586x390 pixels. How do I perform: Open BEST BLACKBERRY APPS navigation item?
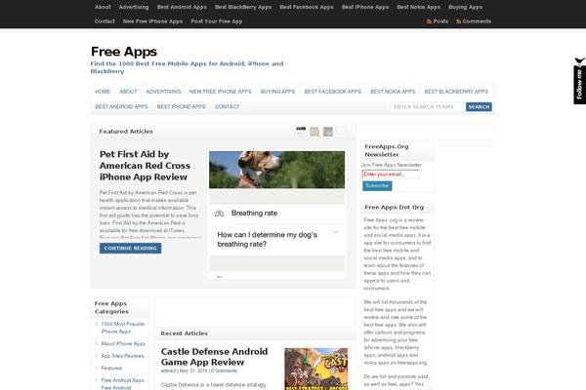coord(456,92)
